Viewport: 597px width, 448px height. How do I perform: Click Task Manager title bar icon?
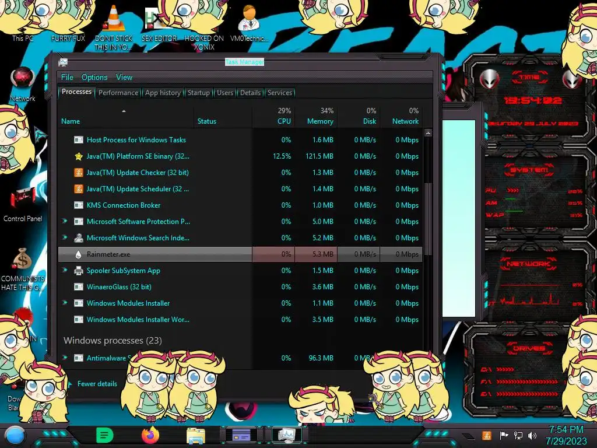click(x=63, y=62)
